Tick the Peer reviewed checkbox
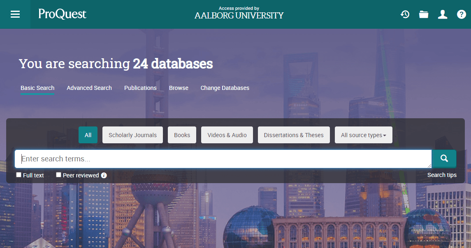 point(59,175)
